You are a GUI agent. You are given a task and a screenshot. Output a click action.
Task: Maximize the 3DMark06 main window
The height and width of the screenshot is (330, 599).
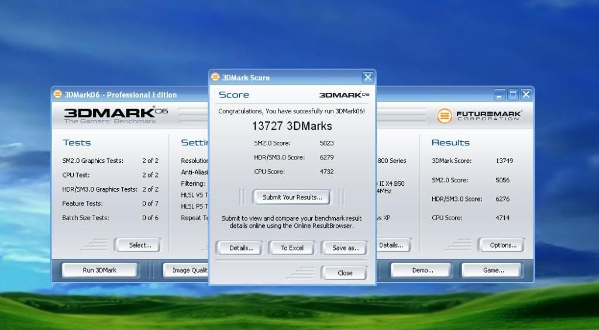tap(512, 94)
